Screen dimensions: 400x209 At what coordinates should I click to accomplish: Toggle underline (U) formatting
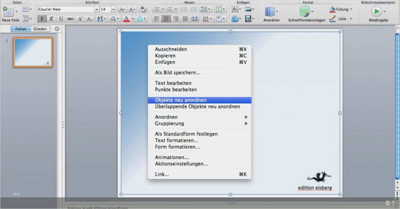[x=61, y=19]
